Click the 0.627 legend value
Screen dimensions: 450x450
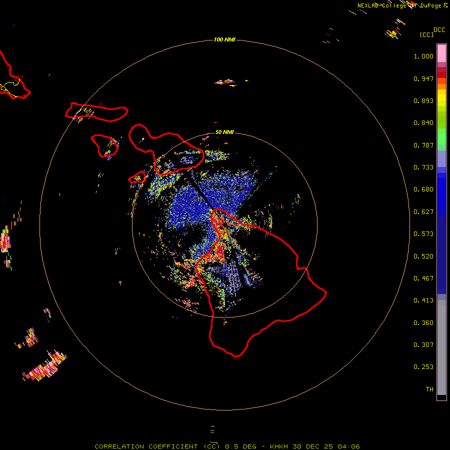(x=423, y=212)
